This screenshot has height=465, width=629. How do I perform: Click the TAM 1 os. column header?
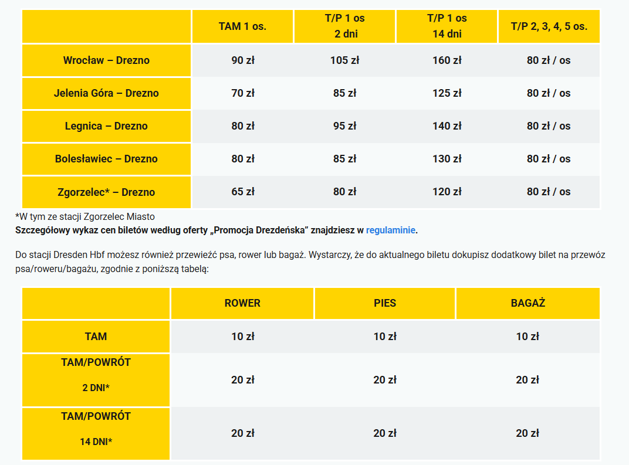click(x=242, y=26)
